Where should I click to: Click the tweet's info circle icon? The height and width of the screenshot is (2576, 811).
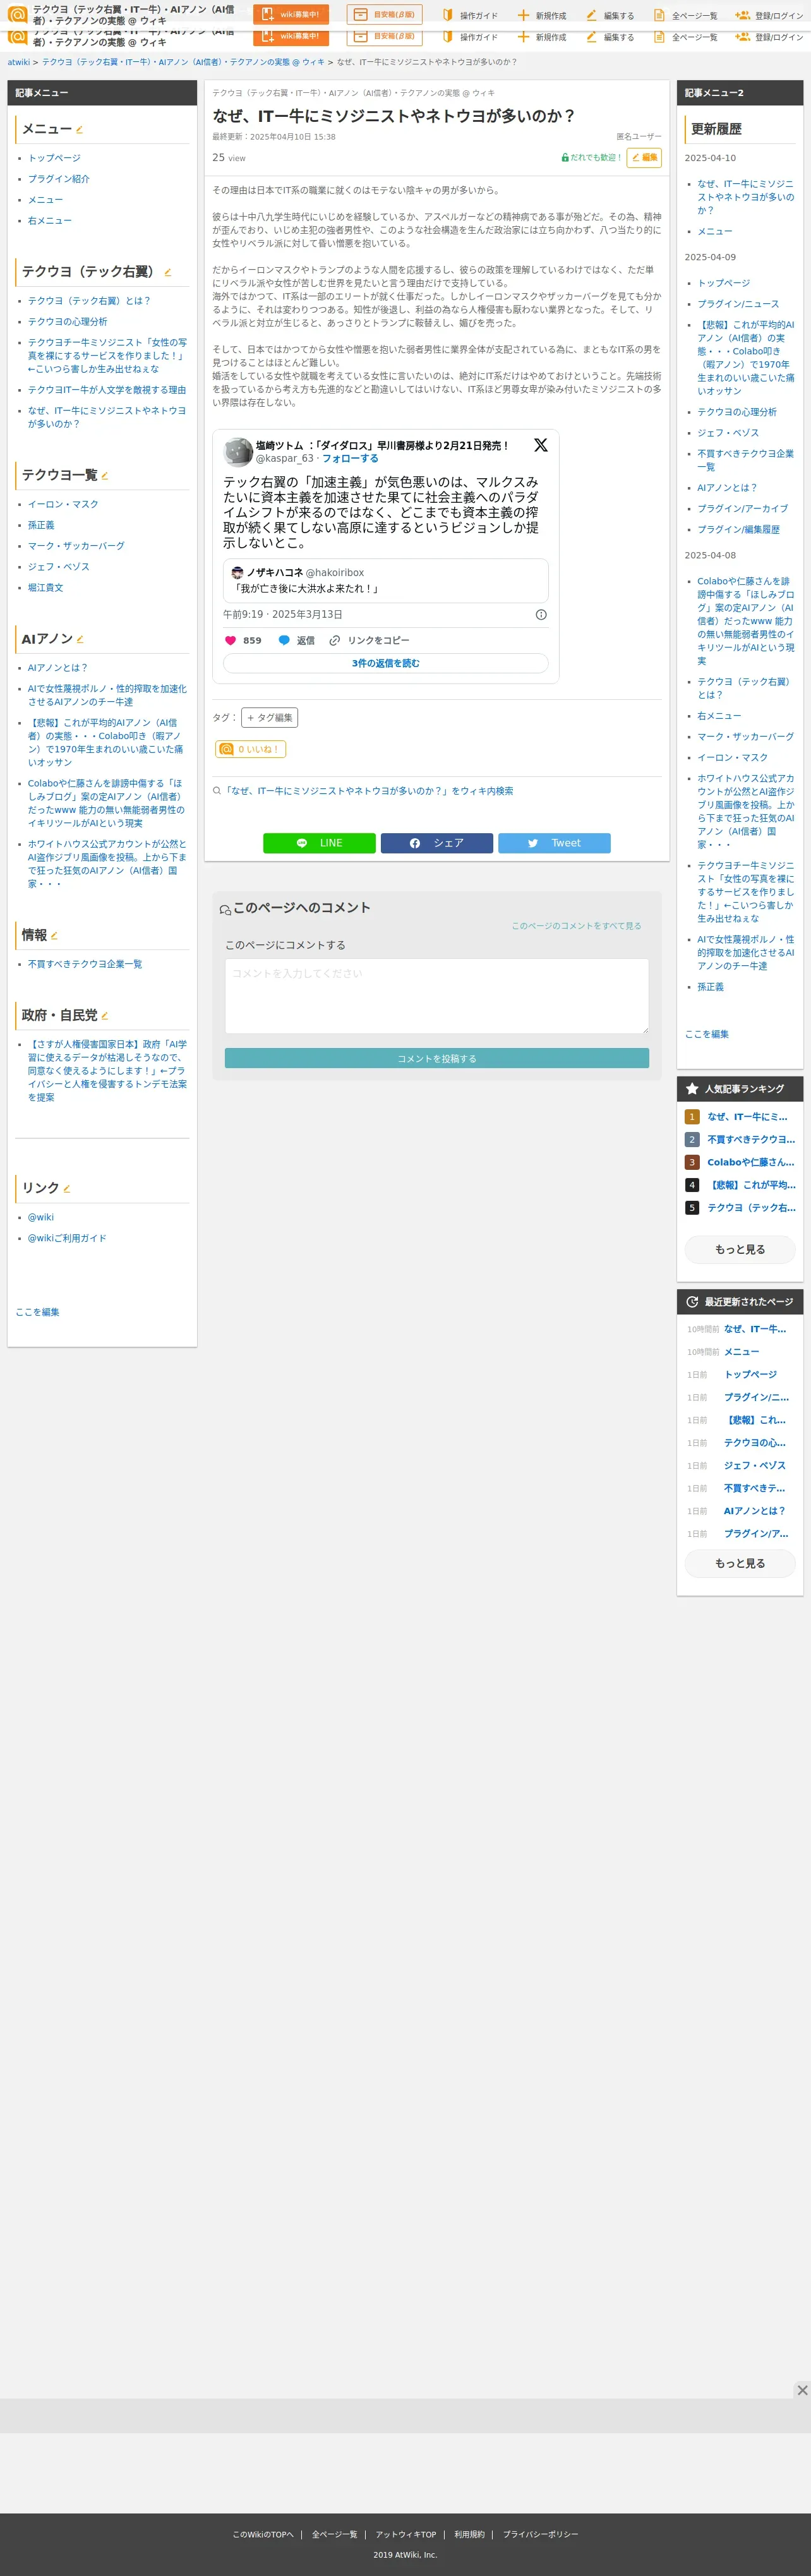coord(541,614)
